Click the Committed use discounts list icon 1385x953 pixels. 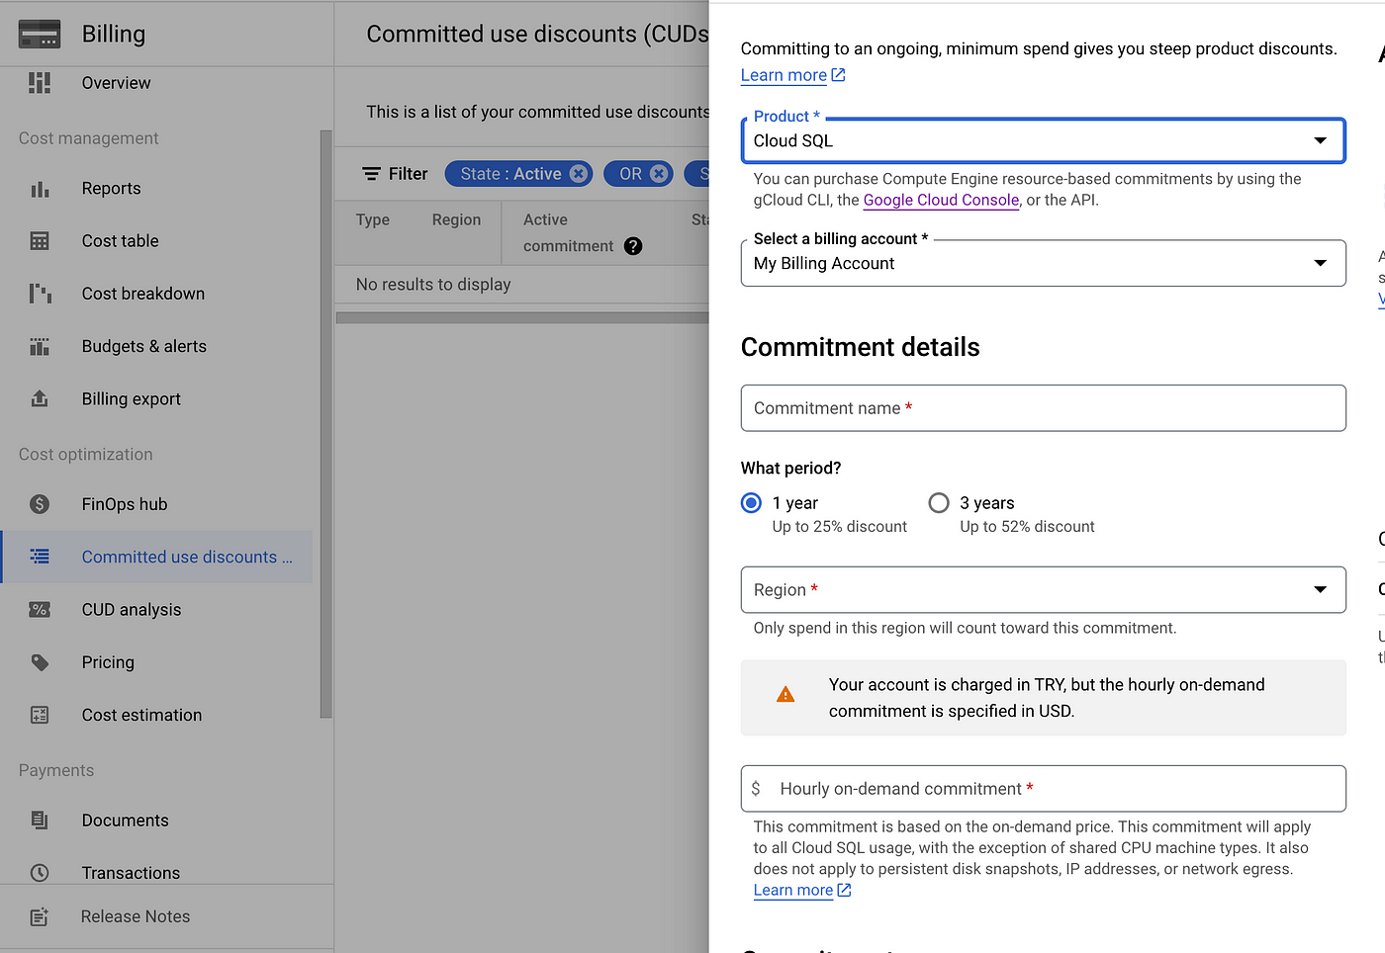pyautogui.click(x=40, y=557)
